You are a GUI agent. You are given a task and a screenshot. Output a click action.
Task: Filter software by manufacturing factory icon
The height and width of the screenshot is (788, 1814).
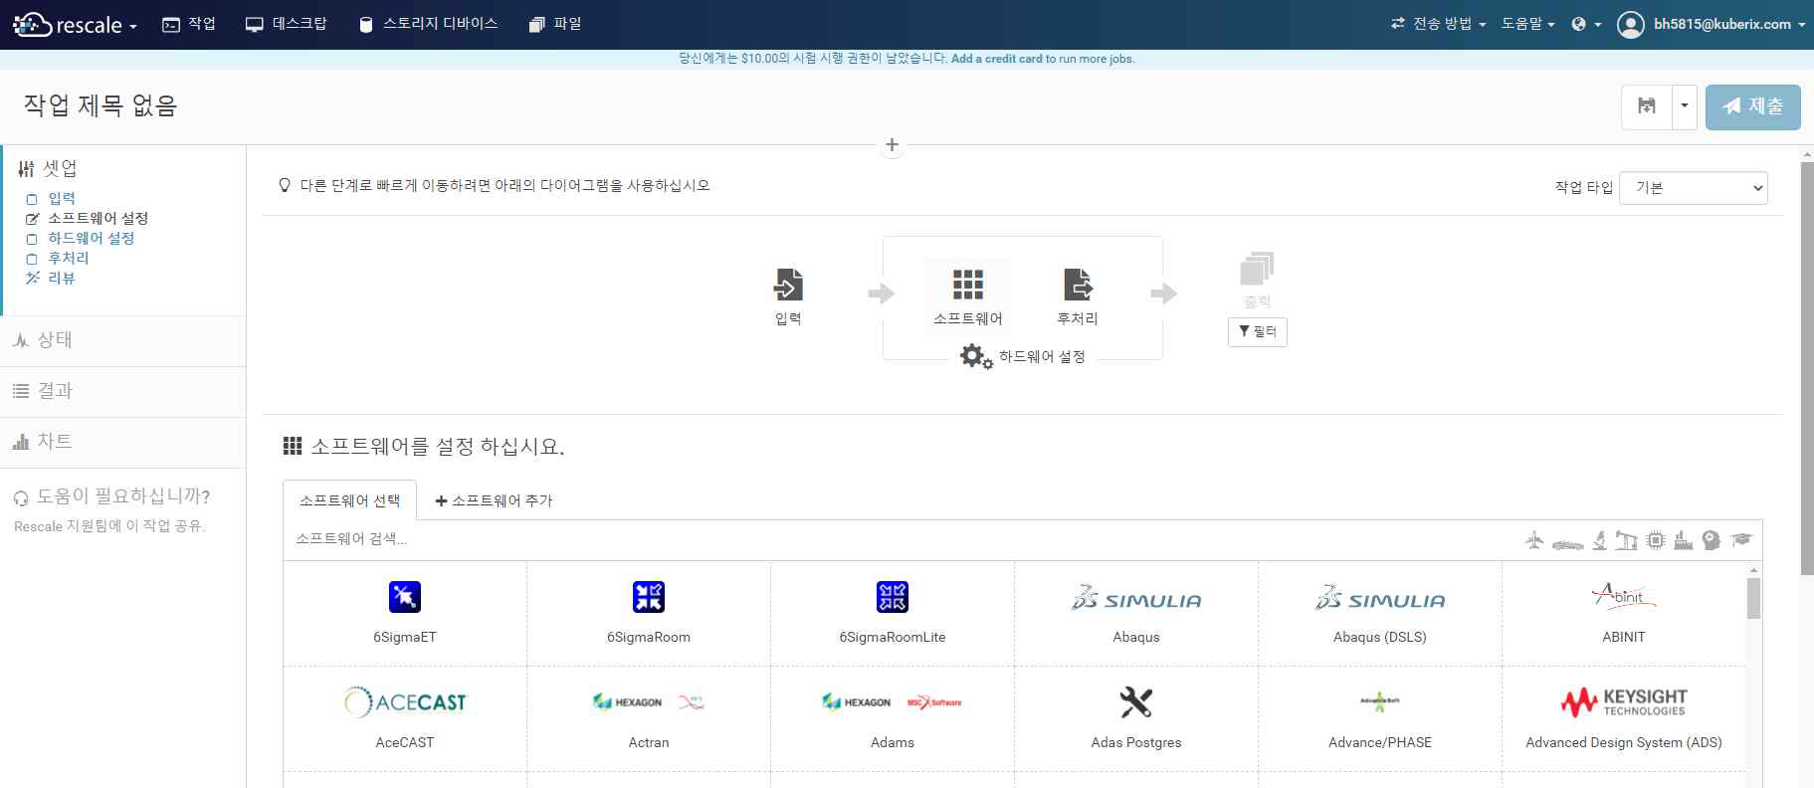click(1684, 540)
